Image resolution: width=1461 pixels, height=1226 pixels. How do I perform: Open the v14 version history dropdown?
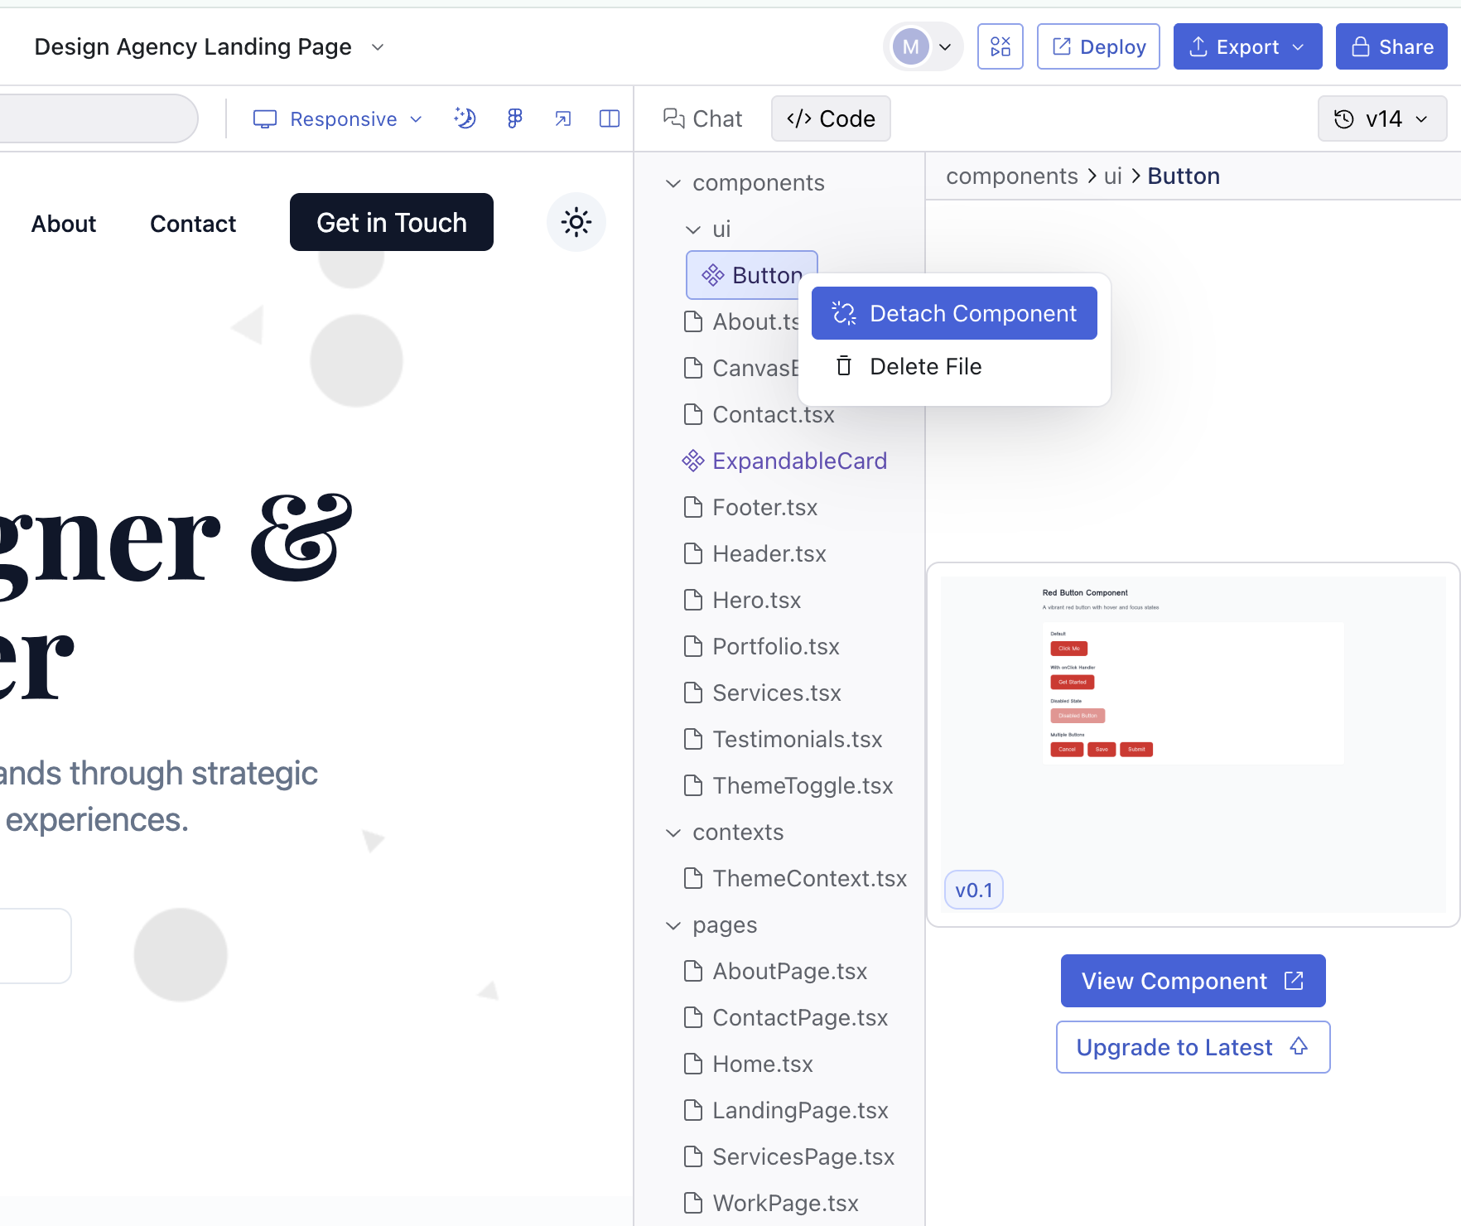click(1381, 118)
